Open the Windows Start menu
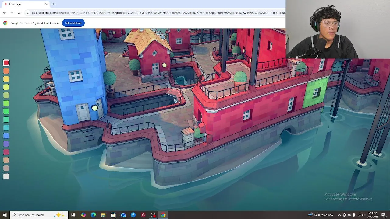This screenshot has height=219, width=390. tap(5, 215)
